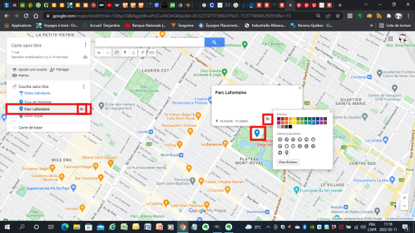Pick the light gray color swatch
The image size is (415, 233).
click(278, 127)
